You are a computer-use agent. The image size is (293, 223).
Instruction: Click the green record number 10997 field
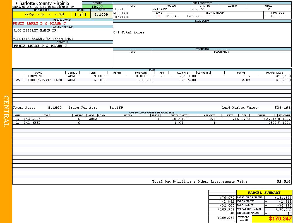[x=97, y=6]
